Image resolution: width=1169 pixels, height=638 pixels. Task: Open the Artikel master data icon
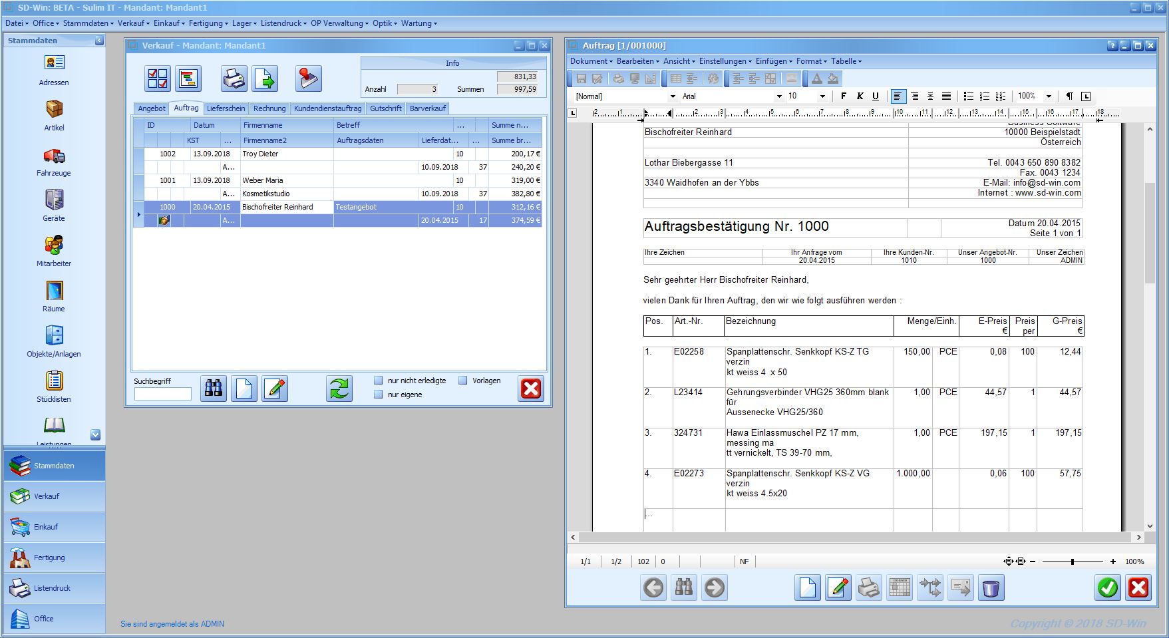point(54,115)
